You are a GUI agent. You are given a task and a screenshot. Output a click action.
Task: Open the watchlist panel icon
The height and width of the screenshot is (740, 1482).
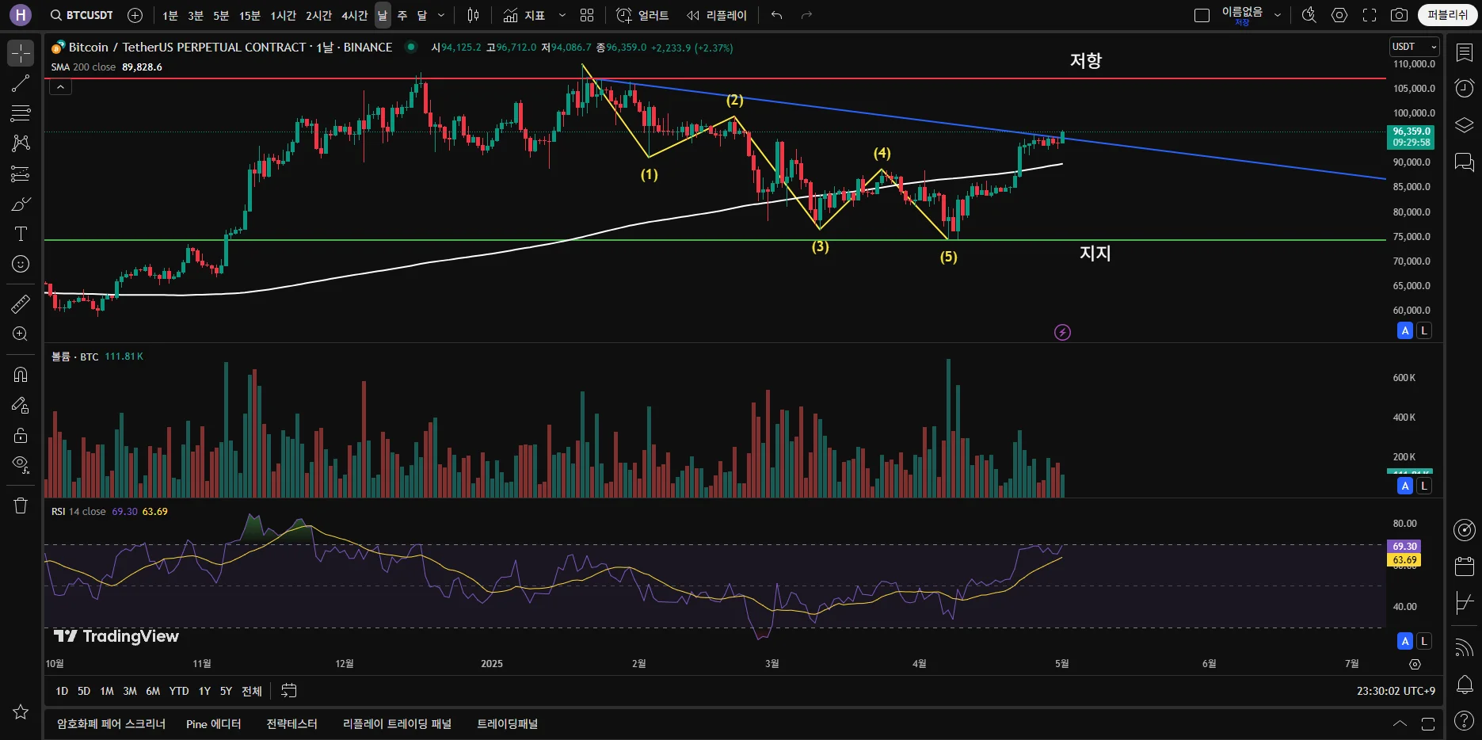[1465, 52]
